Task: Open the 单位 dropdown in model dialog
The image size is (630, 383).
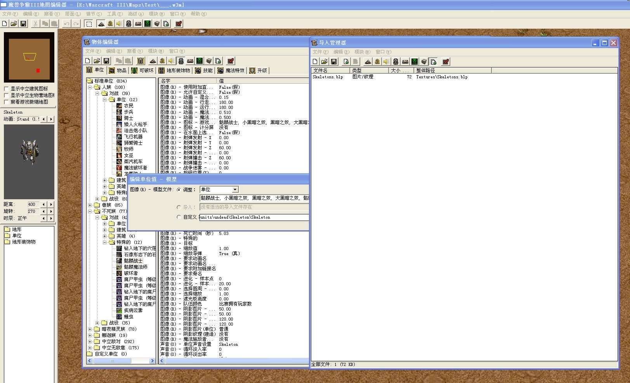Action: pos(235,190)
